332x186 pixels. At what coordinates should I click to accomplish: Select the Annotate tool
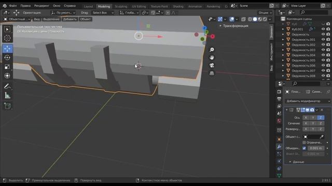coord(7,86)
